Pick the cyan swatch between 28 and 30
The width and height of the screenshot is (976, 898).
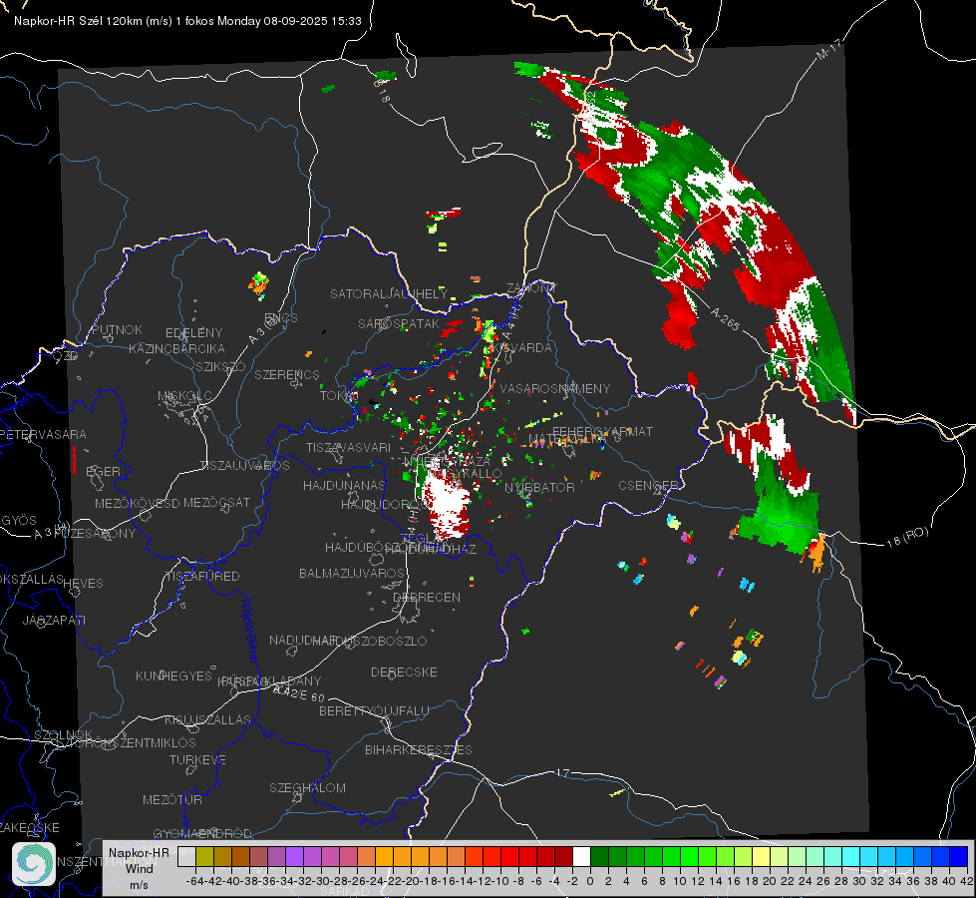point(851,856)
